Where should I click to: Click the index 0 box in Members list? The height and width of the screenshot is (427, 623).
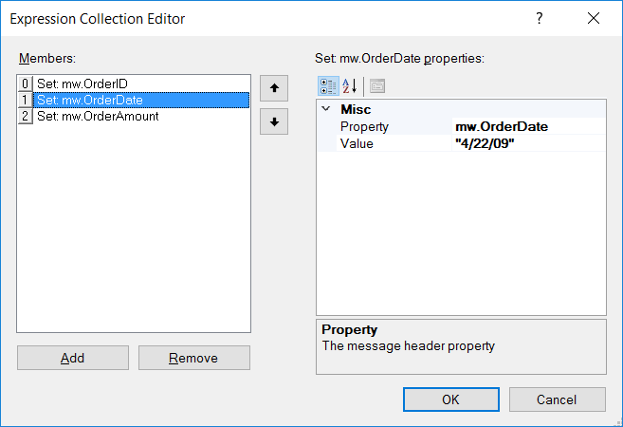click(25, 84)
